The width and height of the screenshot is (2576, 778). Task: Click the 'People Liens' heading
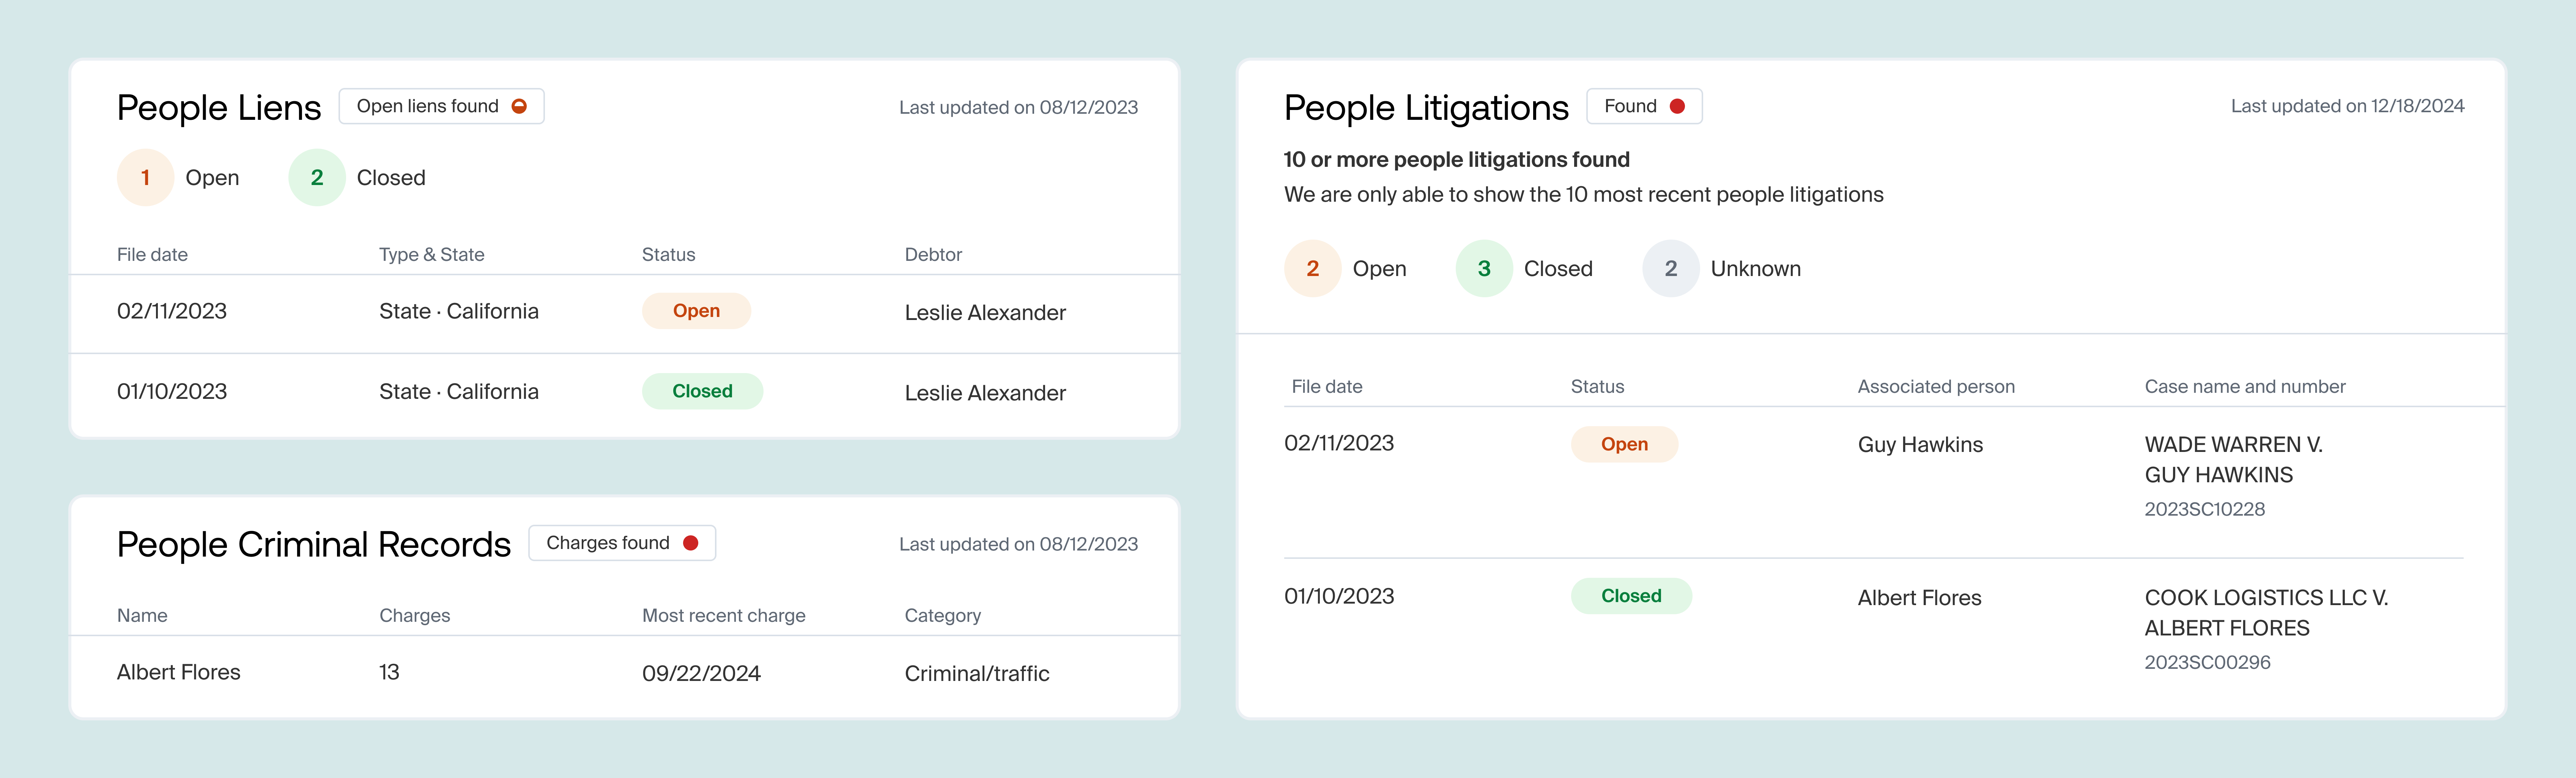[x=219, y=107]
